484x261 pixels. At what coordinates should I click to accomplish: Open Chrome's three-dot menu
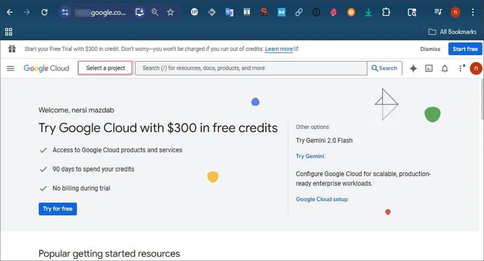[473, 12]
